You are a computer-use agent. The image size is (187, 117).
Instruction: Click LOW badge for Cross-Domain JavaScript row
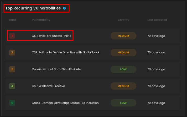tap(123, 103)
